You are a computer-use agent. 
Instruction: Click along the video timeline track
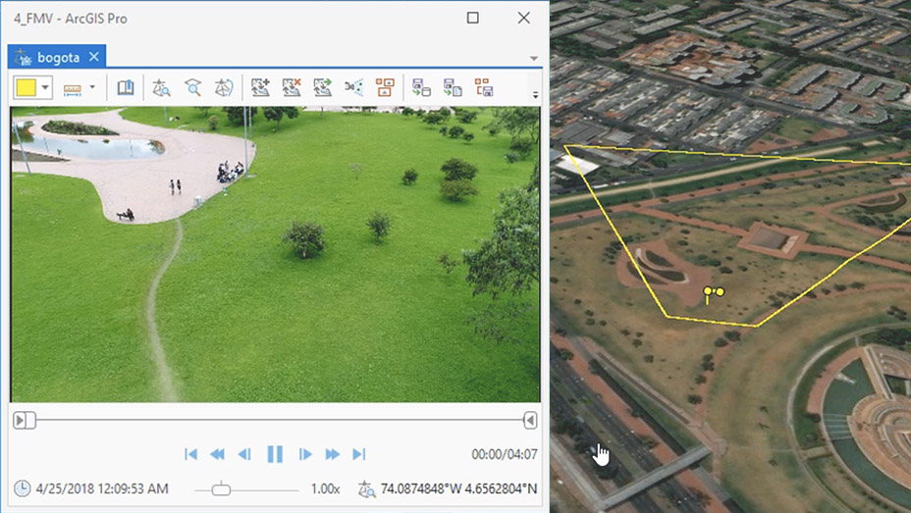[x=279, y=420]
